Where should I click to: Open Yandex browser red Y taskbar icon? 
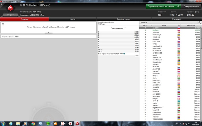(70, 124)
